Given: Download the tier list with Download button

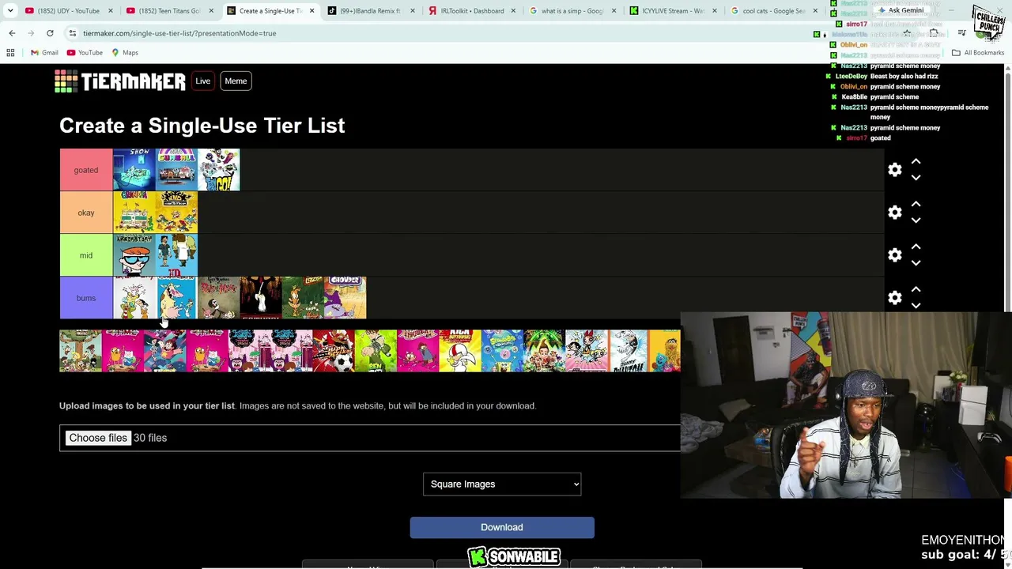Looking at the screenshot, I should click(502, 527).
